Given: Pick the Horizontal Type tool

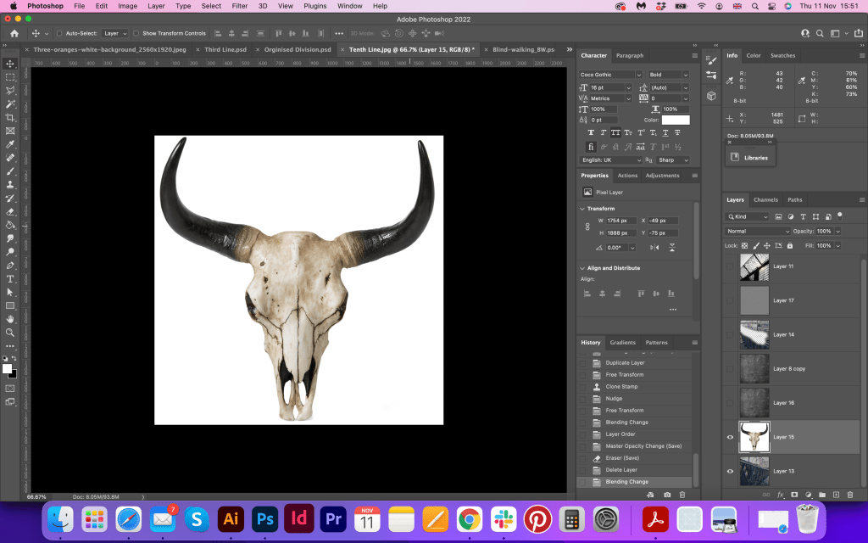Looking at the screenshot, I should [x=10, y=279].
